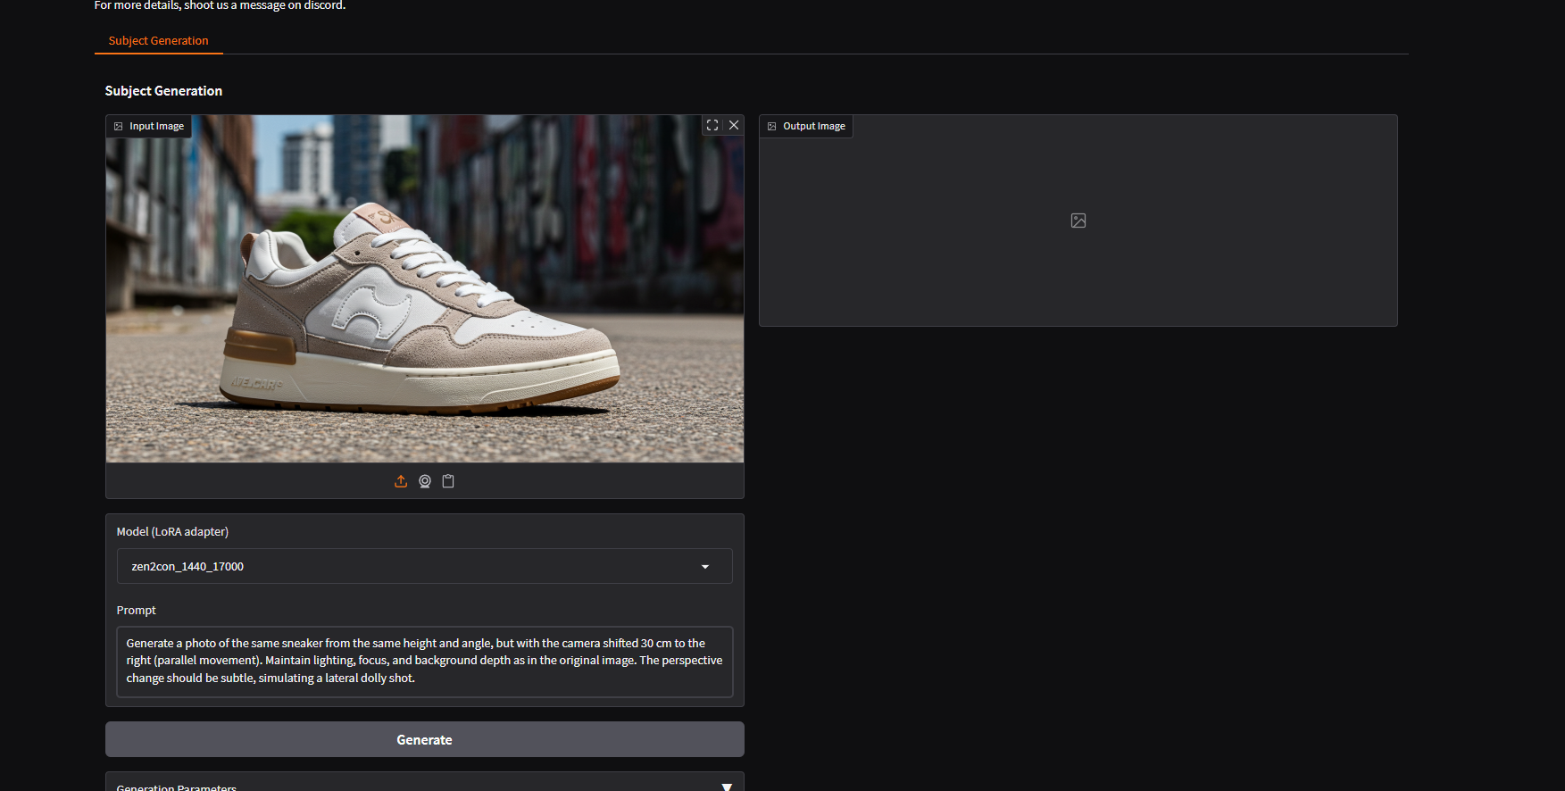Image resolution: width=1565 pixels, height=791 pixels.
Task: Choose the paste from clipboard icon
Action: point(448,481)
